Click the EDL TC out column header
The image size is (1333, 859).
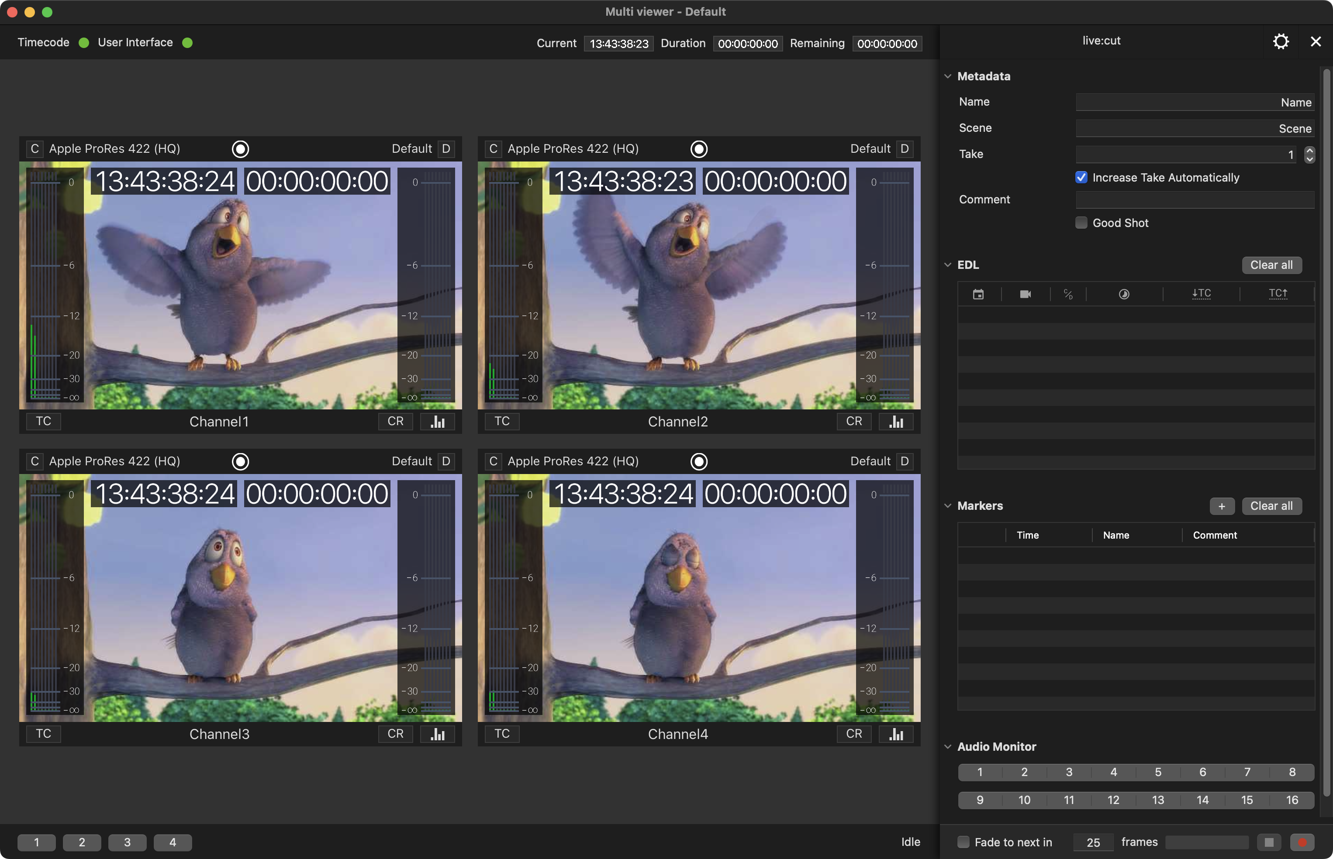pos(1278,293)
